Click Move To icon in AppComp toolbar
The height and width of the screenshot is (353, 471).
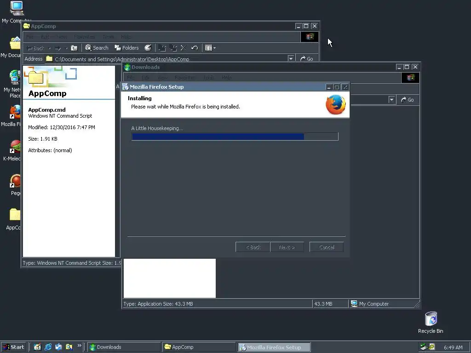click(x=162, y=48)
